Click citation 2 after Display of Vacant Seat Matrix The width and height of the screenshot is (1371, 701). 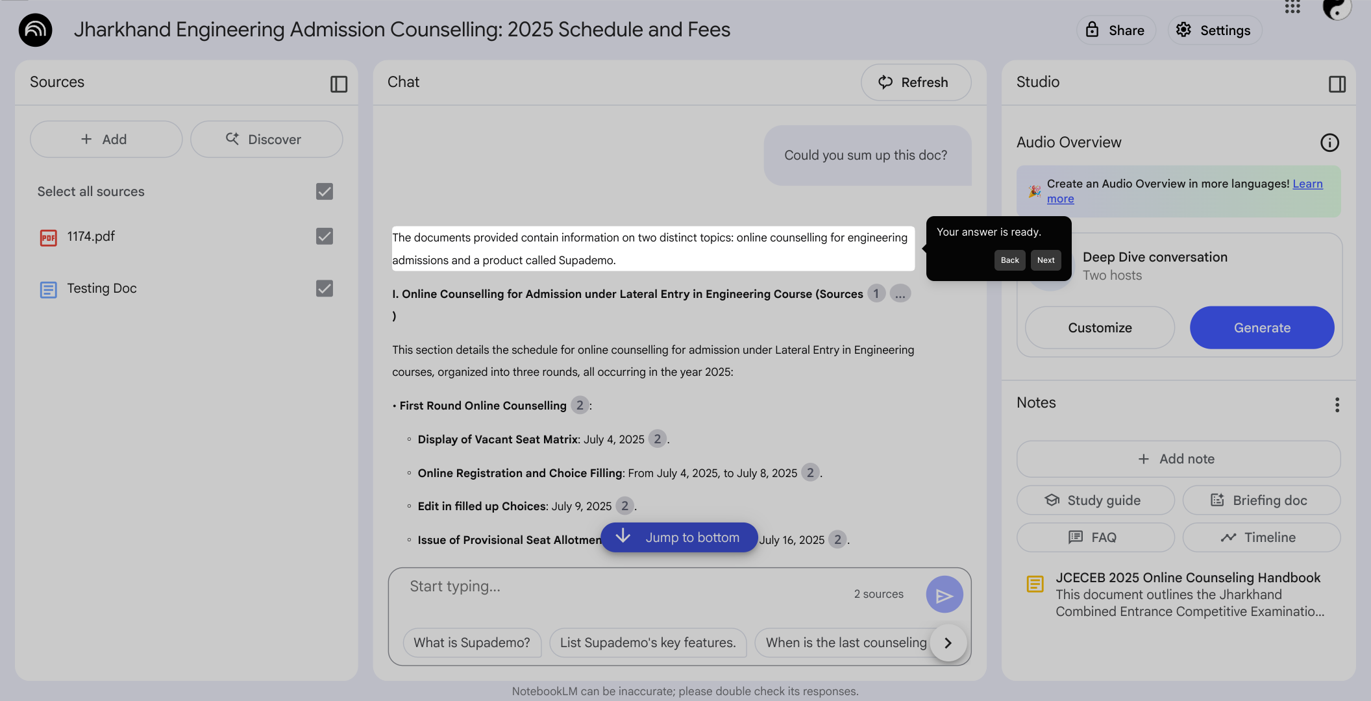658,439
